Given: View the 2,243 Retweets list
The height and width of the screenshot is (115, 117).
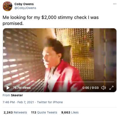Looking at the screenshot, I should [15, 112].
